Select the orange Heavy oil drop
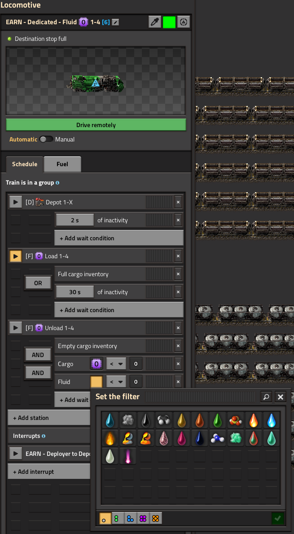Screen dimensions: 294x534 [x=199, y=420]
